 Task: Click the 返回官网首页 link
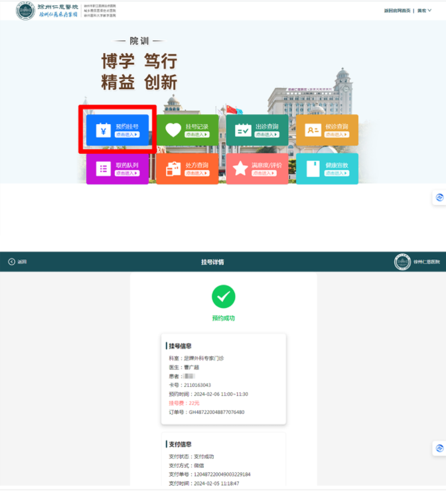(397, 11)
